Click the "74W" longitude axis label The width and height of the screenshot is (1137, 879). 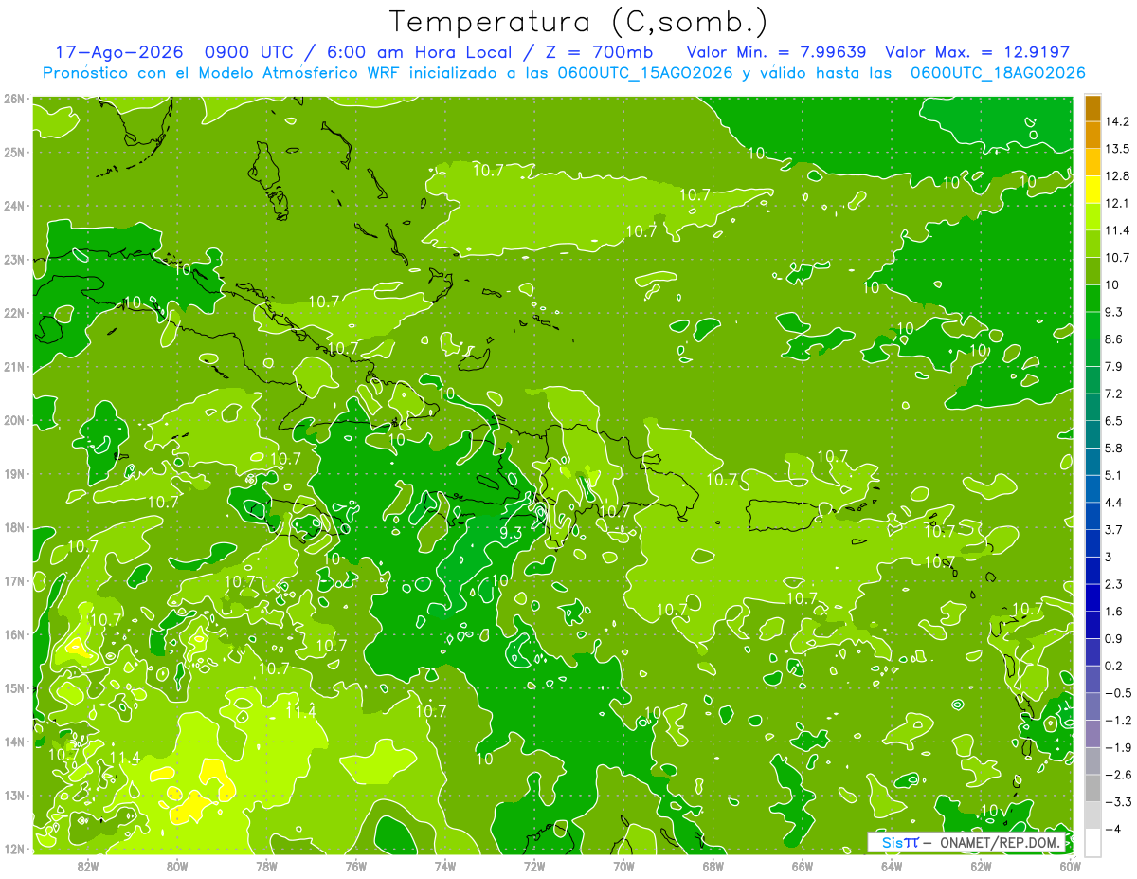(x=444, y=866)
